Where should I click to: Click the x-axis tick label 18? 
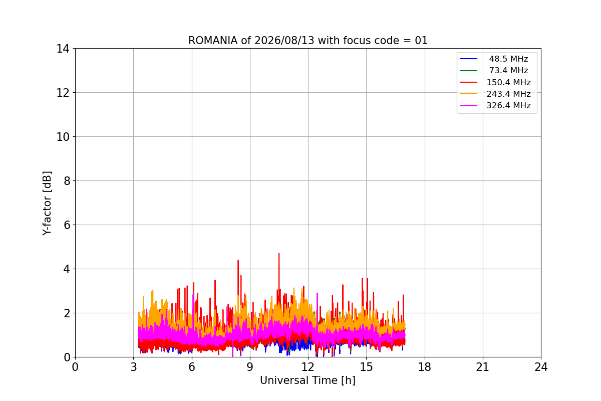tap(425, 367)
